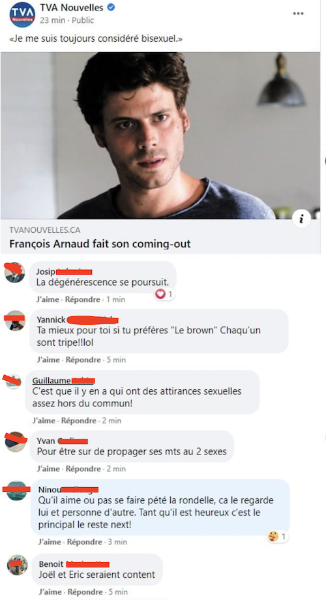The width and height of the screenshot is (326, 600).
Task: Click the blue verified badge next to TVA Nouvelles
Action: coord(111,7)
